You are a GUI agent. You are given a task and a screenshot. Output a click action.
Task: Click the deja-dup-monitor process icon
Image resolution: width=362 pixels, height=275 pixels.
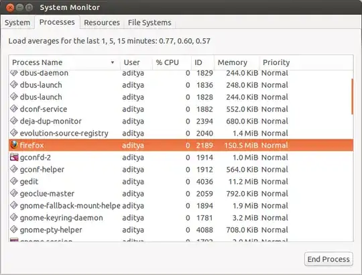[14, 121]
